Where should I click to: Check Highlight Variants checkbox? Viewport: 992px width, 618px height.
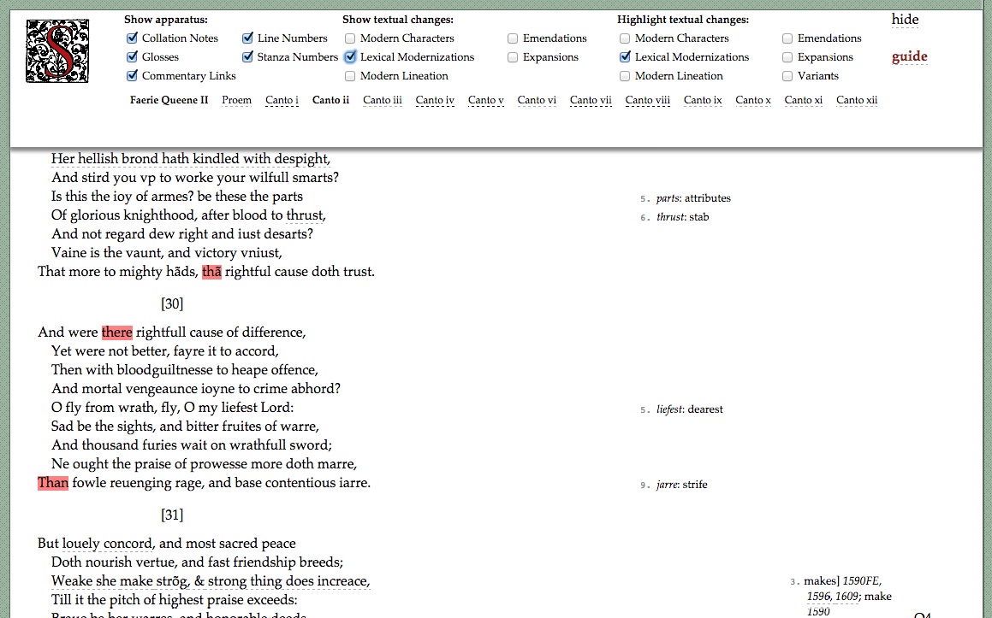tap(787, 76)
